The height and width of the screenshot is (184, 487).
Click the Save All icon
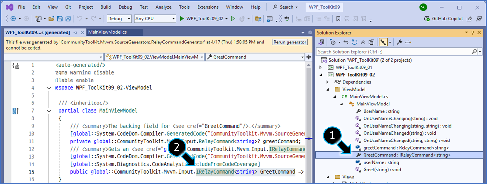point(68,19)
